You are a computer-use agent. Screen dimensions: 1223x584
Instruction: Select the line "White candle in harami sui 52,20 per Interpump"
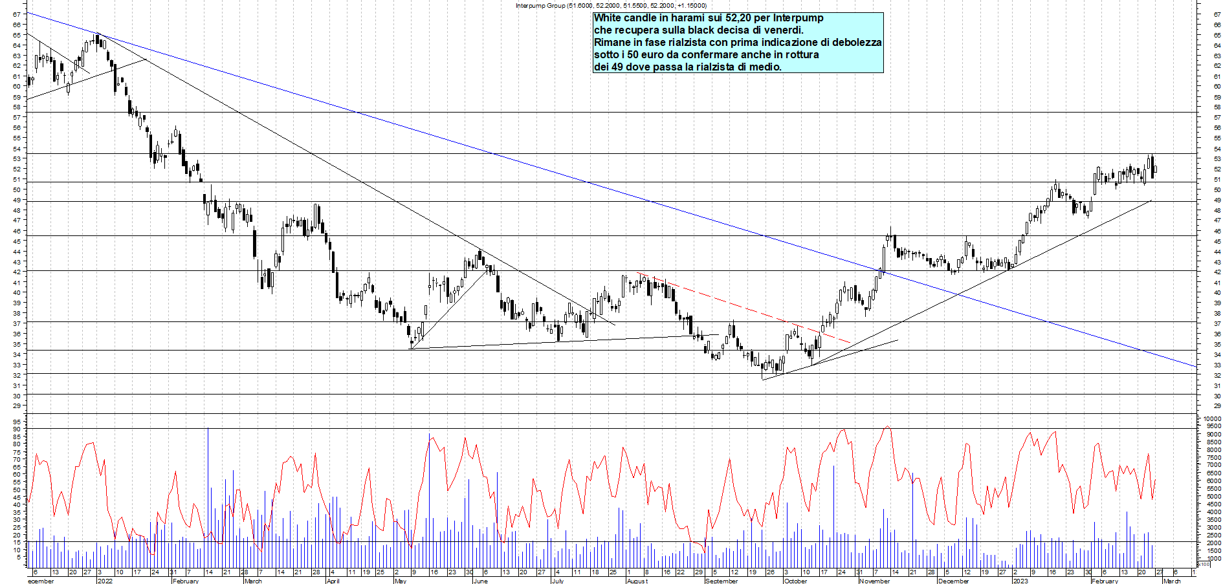[709, 18]
